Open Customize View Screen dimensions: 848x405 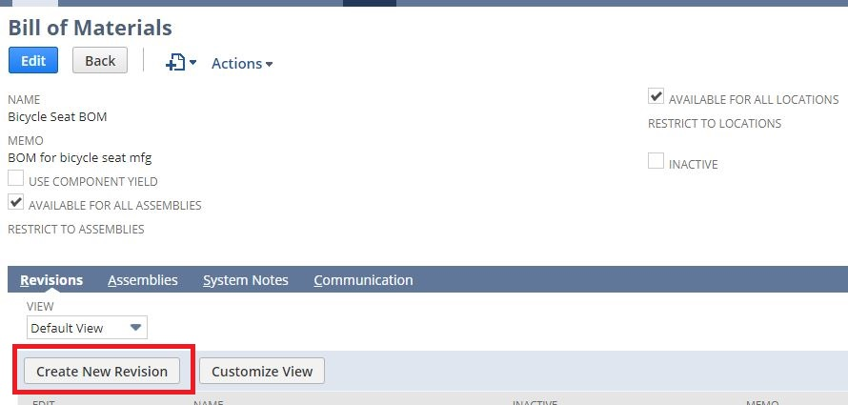click(x=262, y=371)
